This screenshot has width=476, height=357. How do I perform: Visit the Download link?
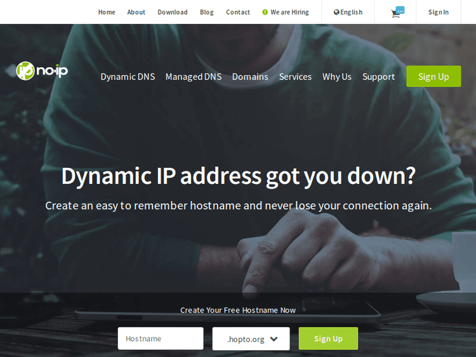173,12
